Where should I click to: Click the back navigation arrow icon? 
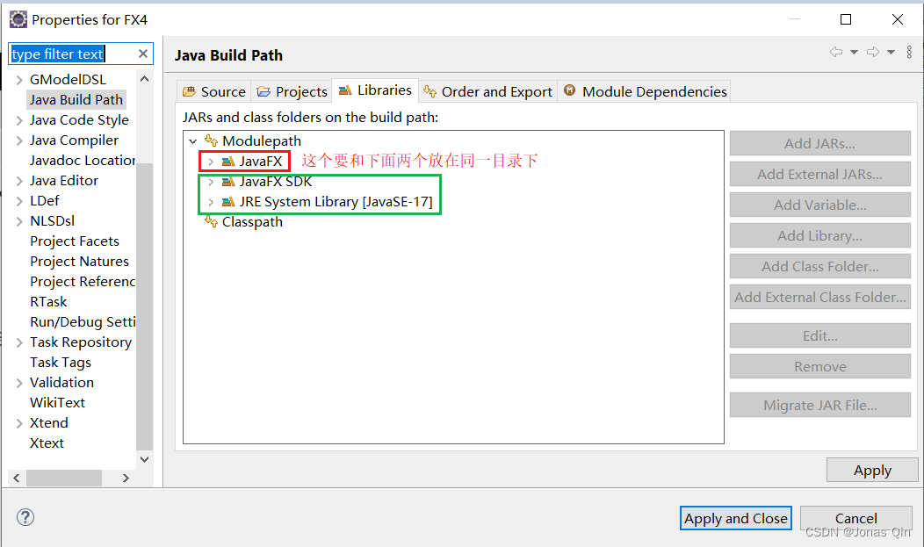[834, 54]
